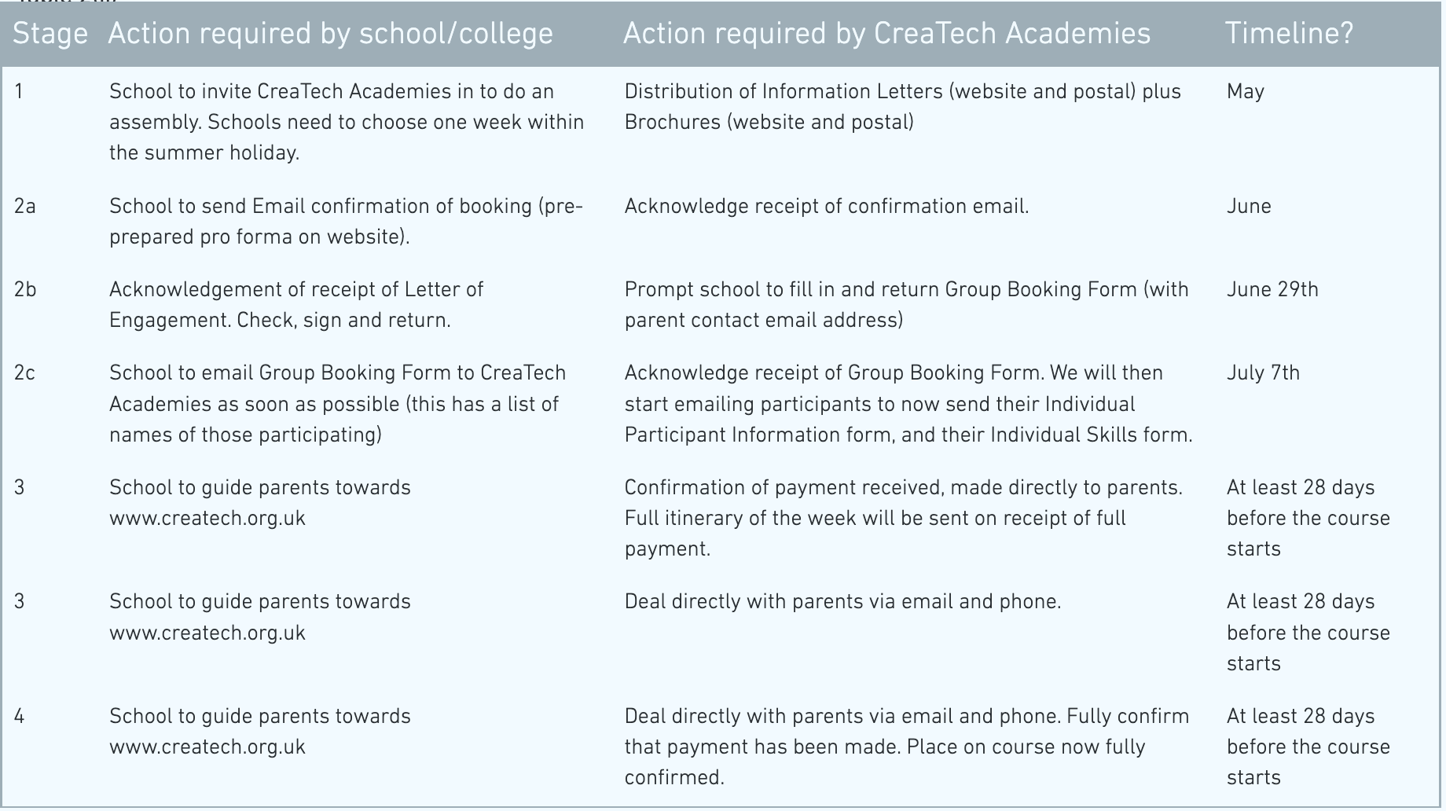Click stage '2a' row label
The image size is (1446, 811).
pos(25,207)
